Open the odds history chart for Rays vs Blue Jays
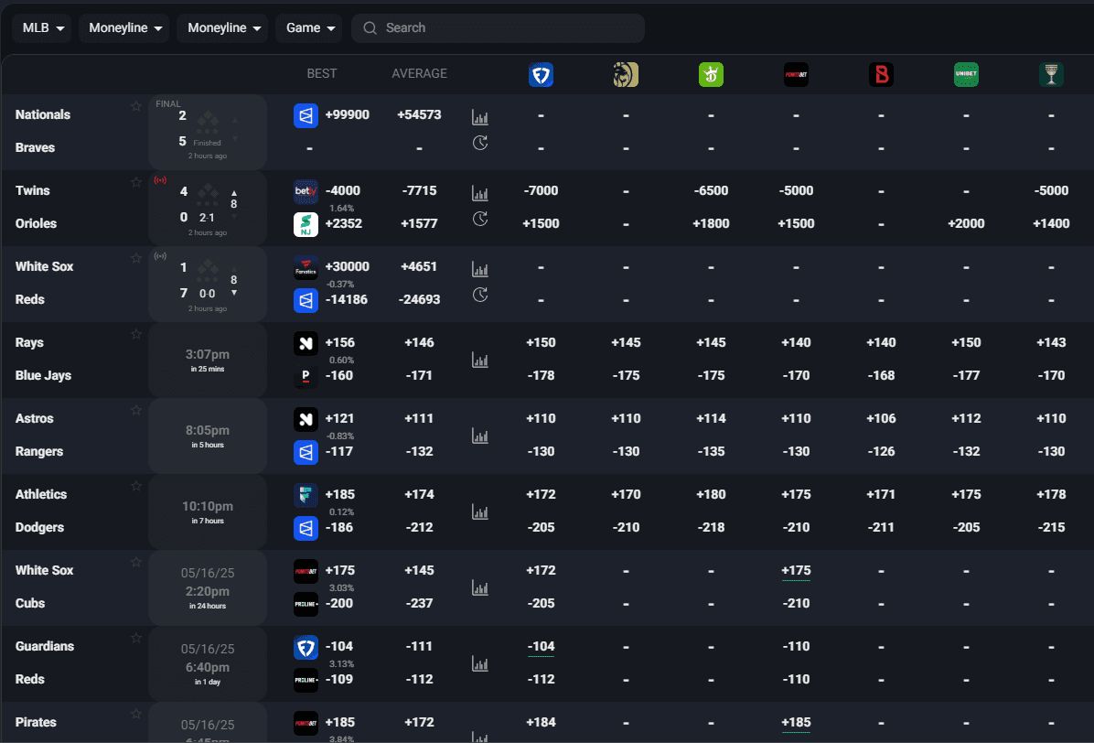1094x743 pixels. point(480,360)
